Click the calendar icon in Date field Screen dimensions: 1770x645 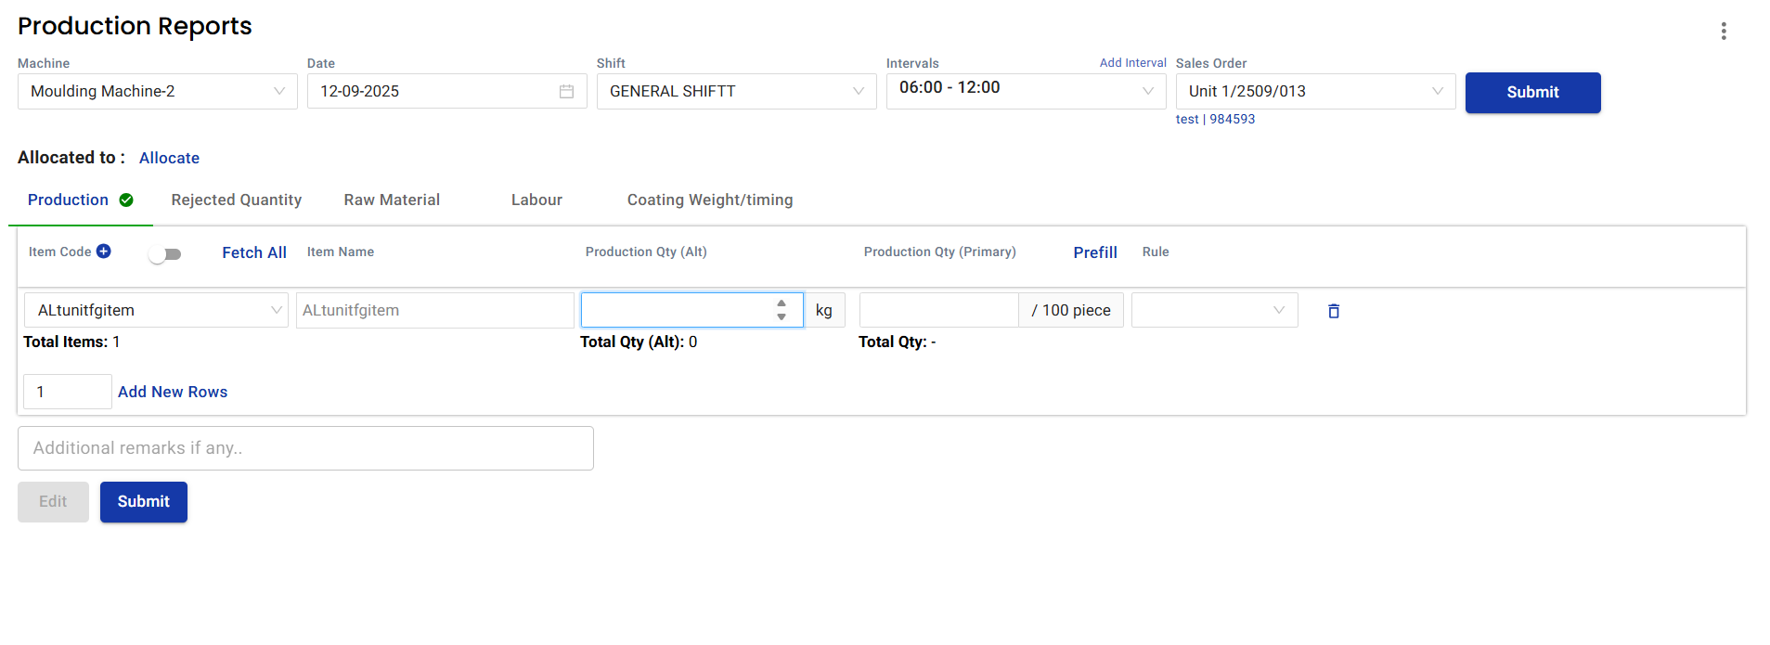(x=566, y=91)
